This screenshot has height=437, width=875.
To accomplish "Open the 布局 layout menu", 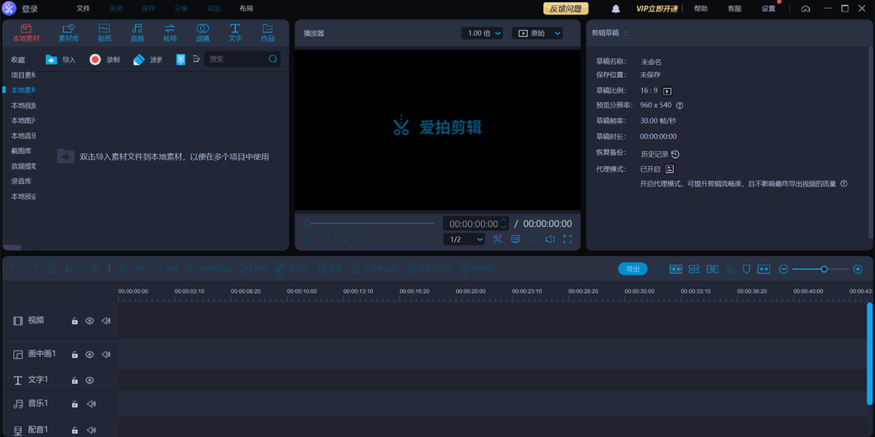I will point(246,9).
